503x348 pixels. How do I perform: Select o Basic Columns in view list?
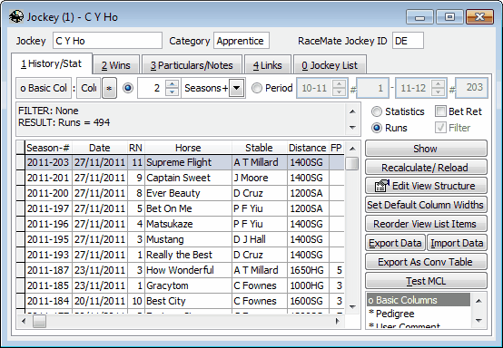pos(419,300)
